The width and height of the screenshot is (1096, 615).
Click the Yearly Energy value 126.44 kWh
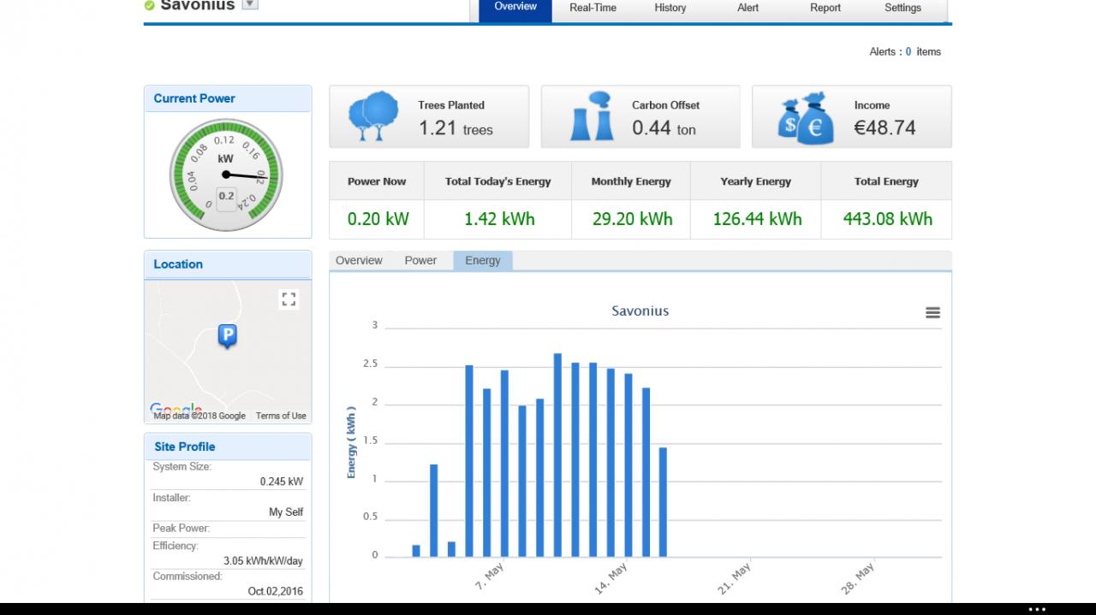[758, 219]
